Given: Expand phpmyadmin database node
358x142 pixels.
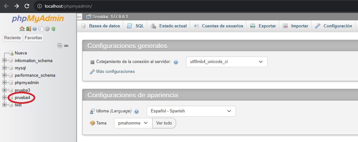Looking at the screenshot, I should click(x=4, y=82).
